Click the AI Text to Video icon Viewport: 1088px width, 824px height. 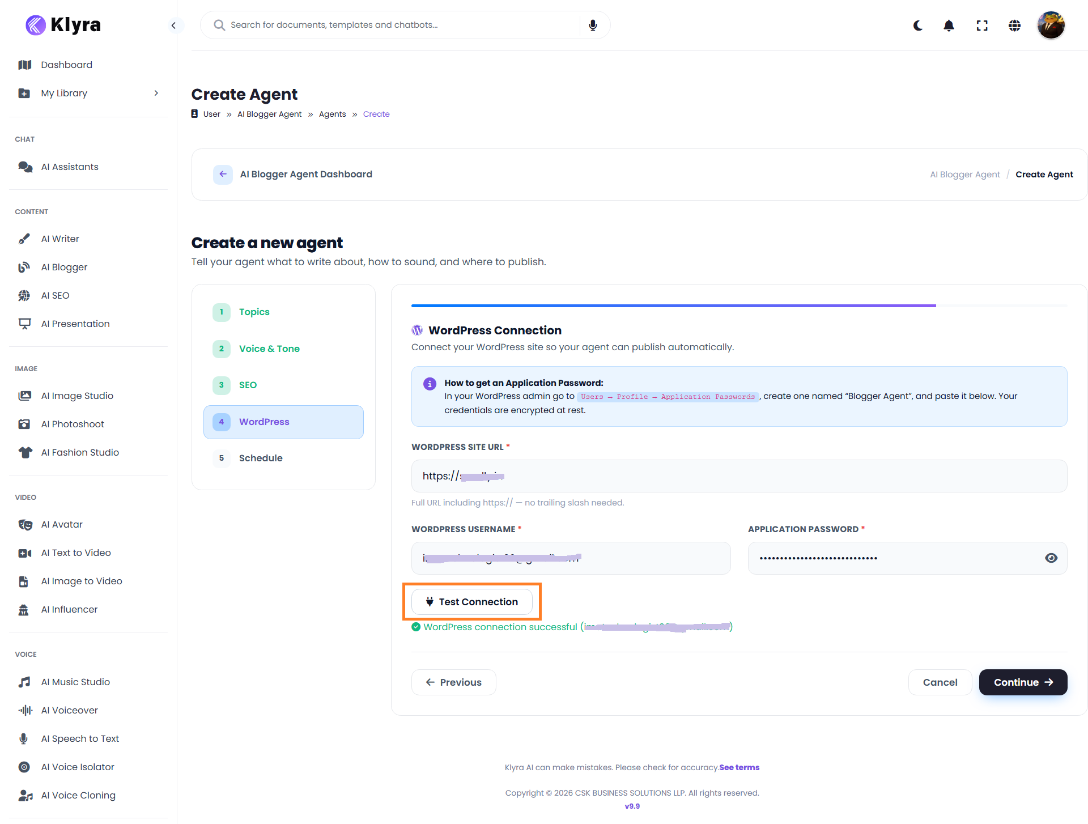(x=25, y=553)
